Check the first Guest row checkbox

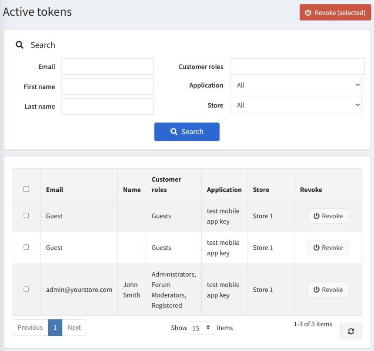(x=26, y=216)
